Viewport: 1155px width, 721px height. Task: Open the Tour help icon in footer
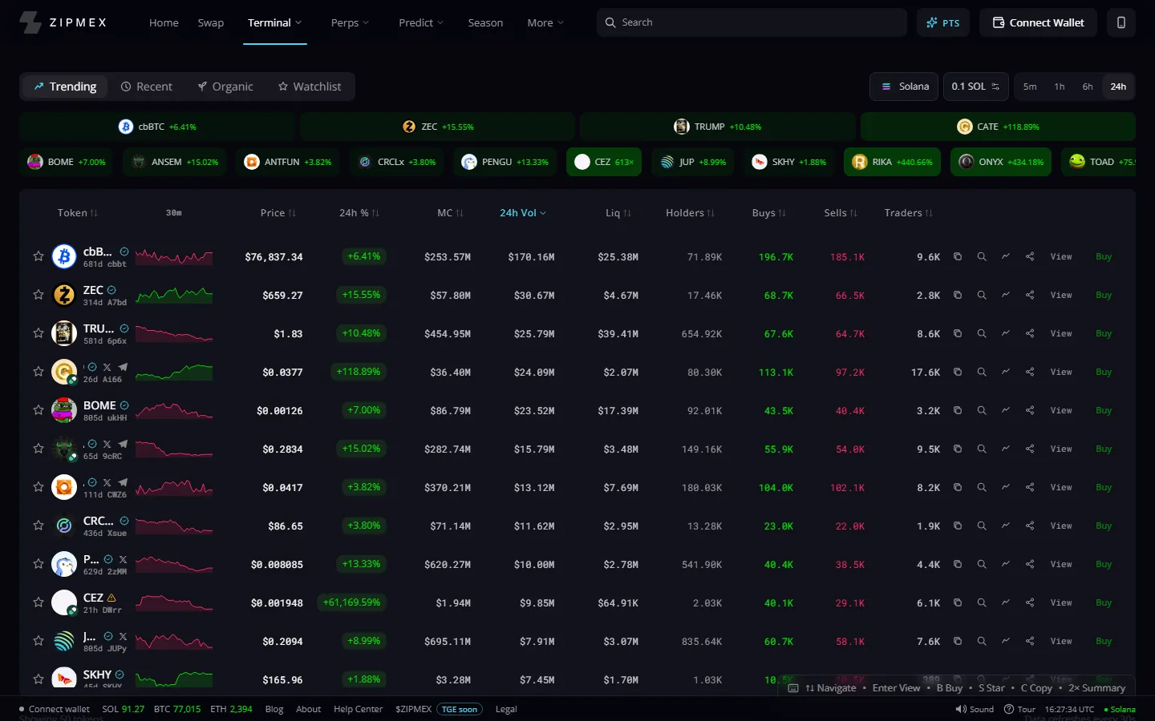tap(1009, 709)
